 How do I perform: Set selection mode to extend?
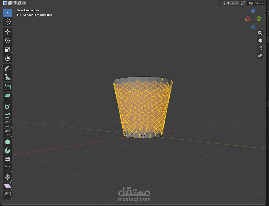click(x=10, y=3)
